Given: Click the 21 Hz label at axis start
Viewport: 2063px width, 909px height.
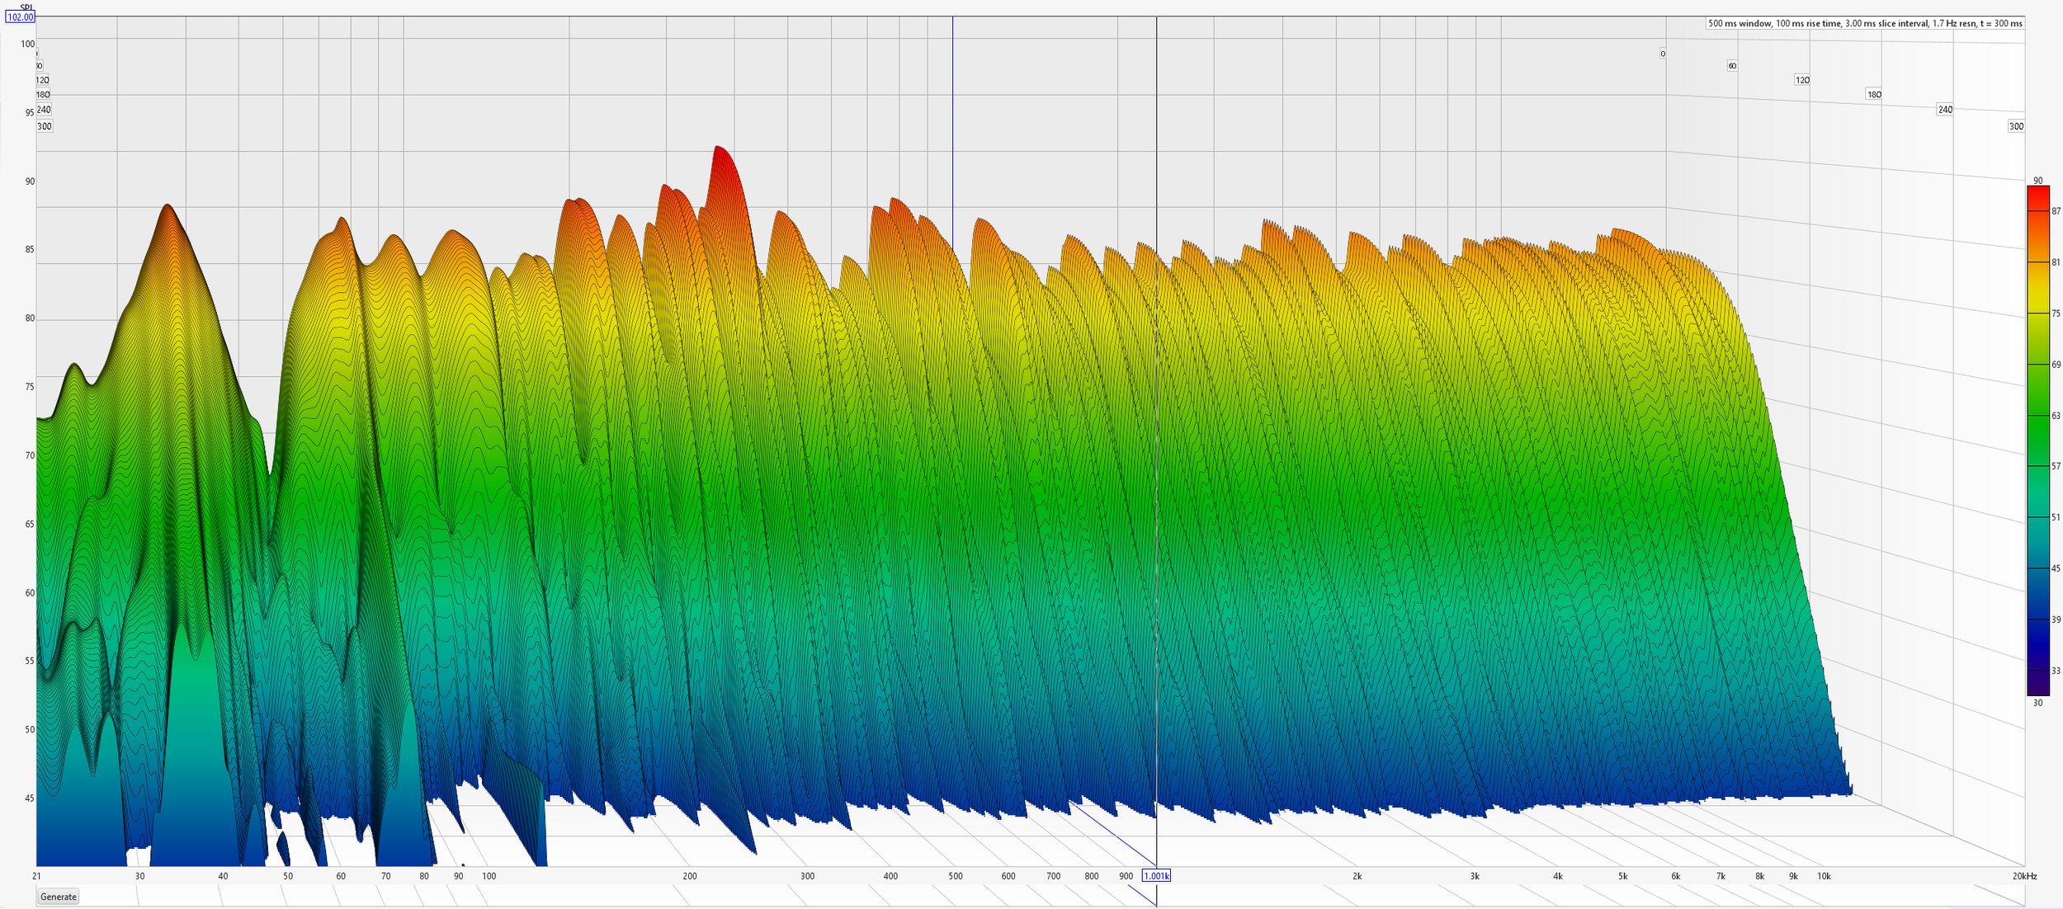Looking at the screenshot, I should 36,877.
